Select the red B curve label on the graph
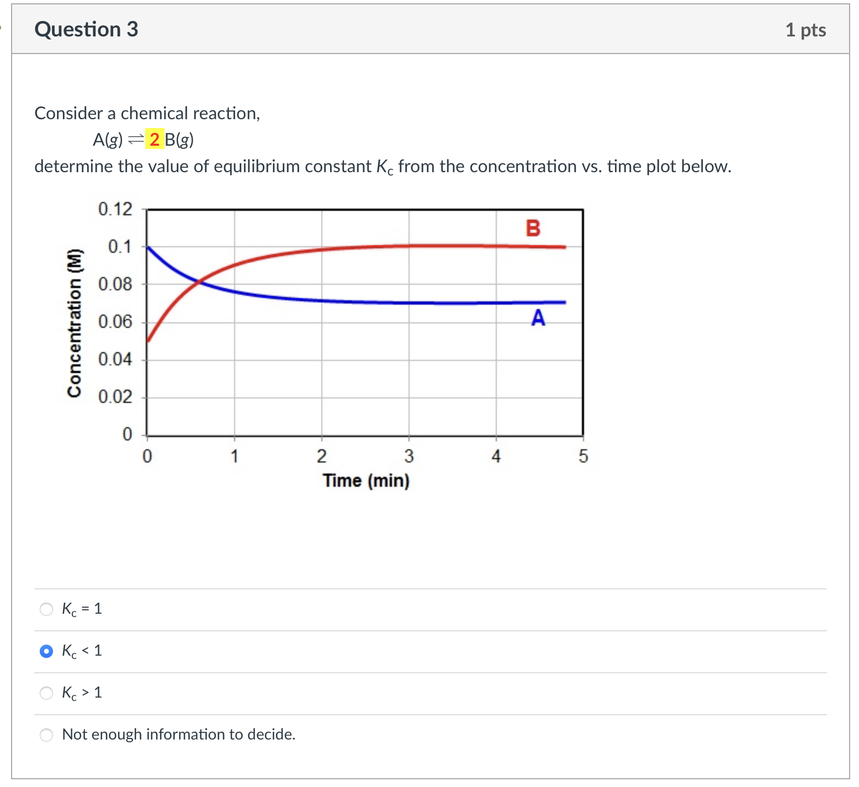The image size is (859, 787). 533,226
